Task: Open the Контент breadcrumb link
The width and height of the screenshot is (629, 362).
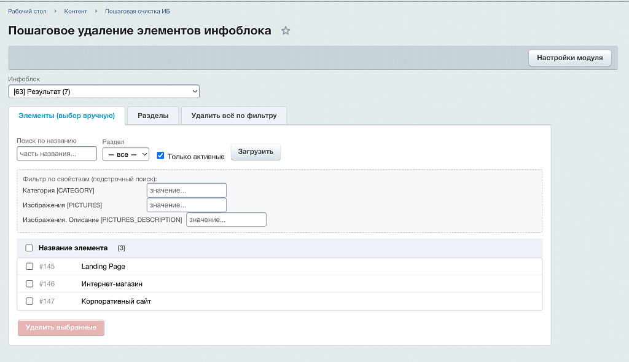Action: [76, 11]
